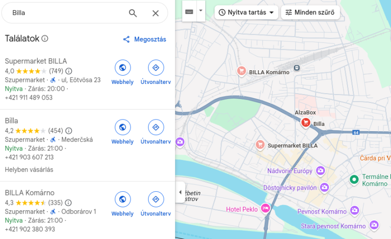This screenshot has width=391, height=239.
Task: Click the phone number +421 903 607 213
Action: [29, 158]
